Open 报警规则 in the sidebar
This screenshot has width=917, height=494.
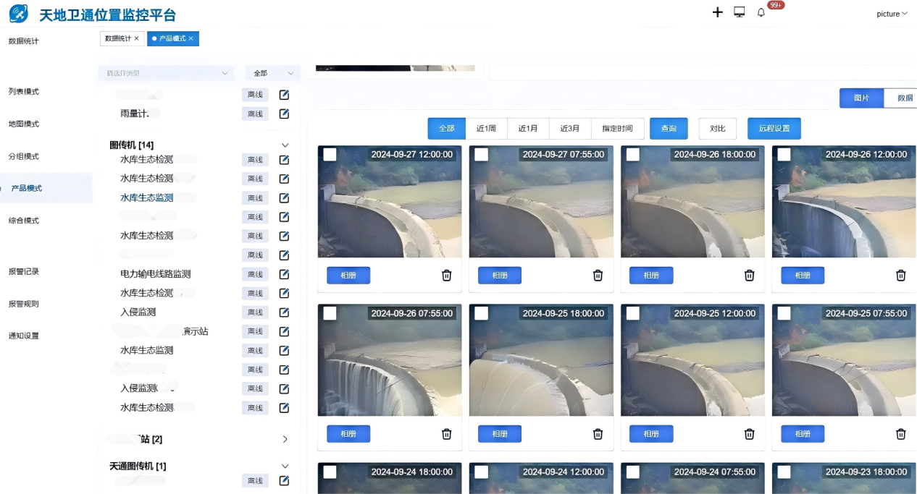pyautogui.click(x=24, y=304)
